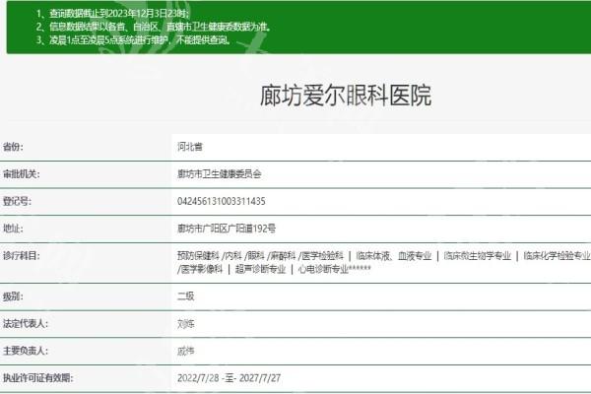
Task: Select the name beside 主要负责人
Action: (x=186, y=351)
